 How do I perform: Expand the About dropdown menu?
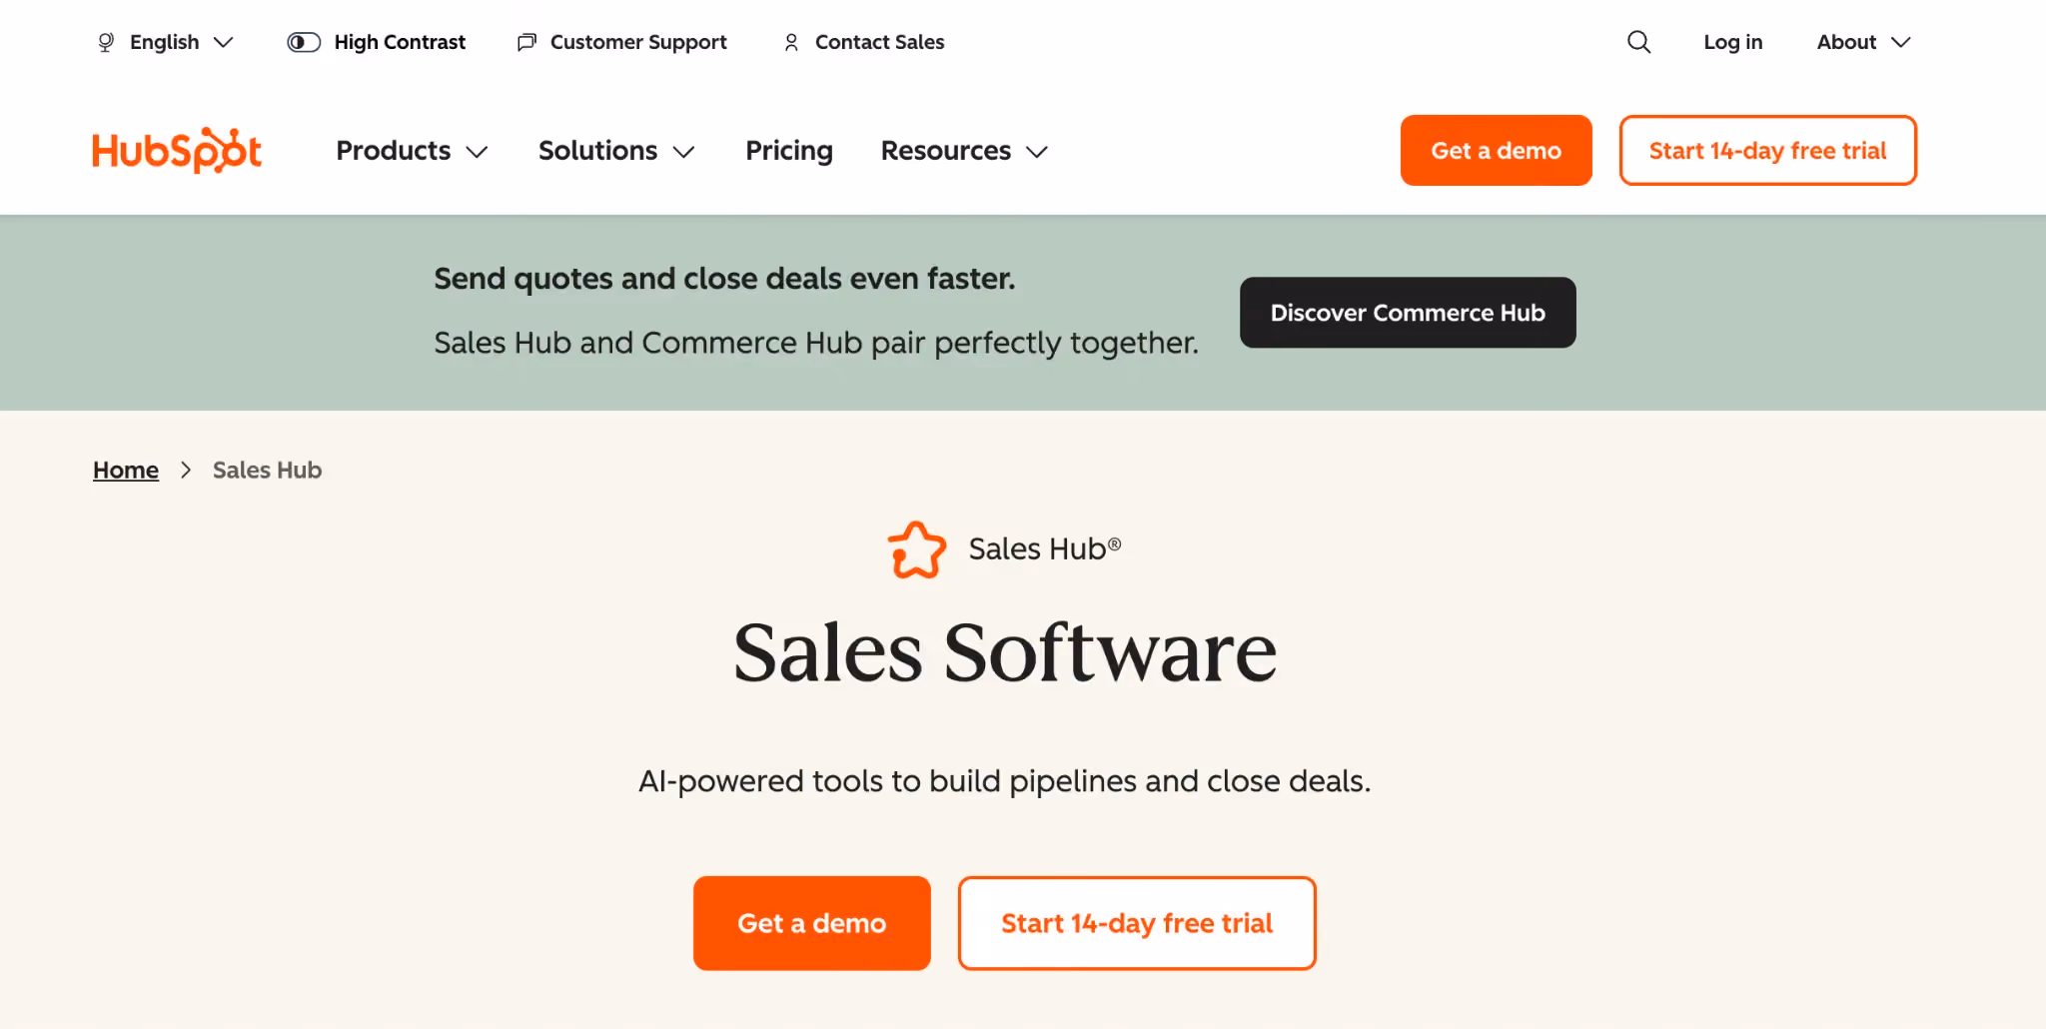(x=1863, y=42)
